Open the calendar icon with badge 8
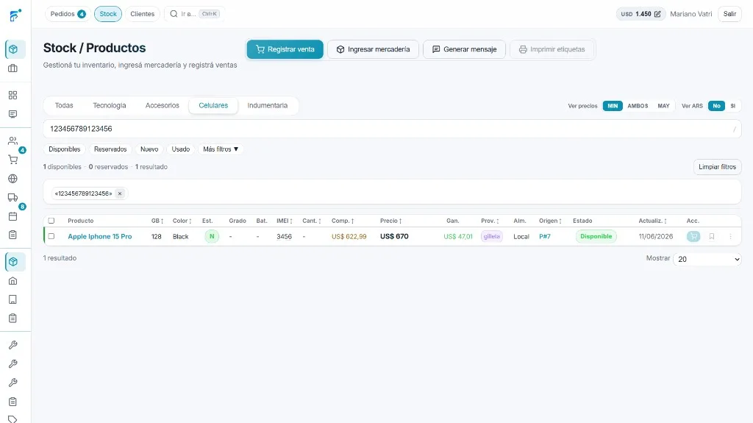The width and height of the screenshot is (753, 423). pos(13,216)
